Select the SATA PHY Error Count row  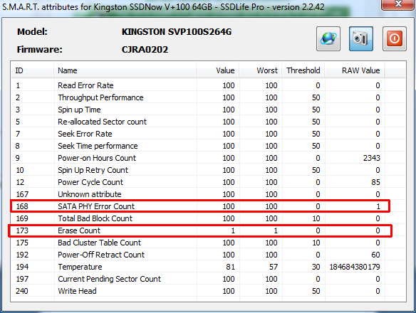pyautogui.click(x=200, y=206)
